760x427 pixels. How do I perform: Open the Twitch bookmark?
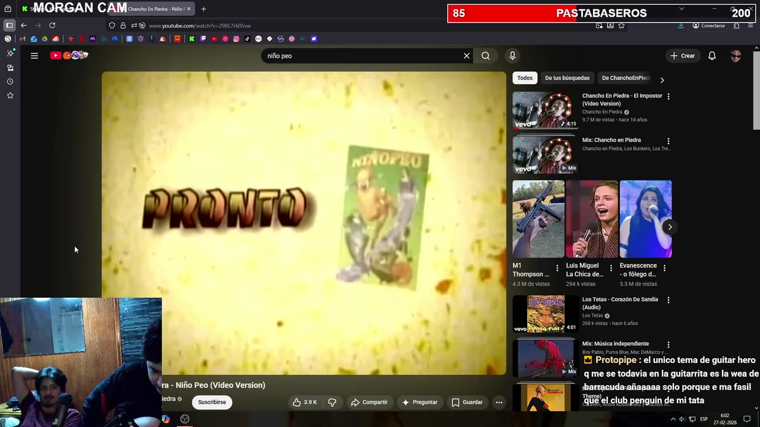[x=203, y=39]
